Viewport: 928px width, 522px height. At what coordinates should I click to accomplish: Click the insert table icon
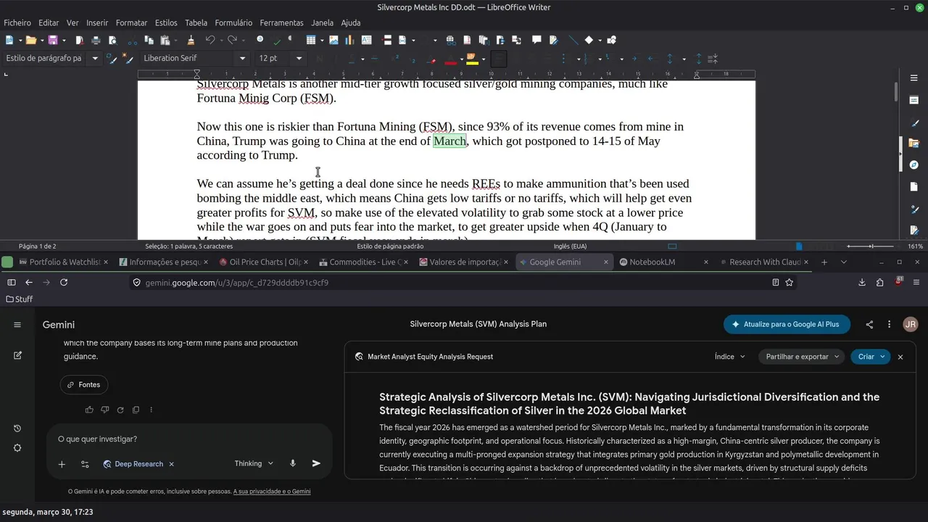point(311,40)
